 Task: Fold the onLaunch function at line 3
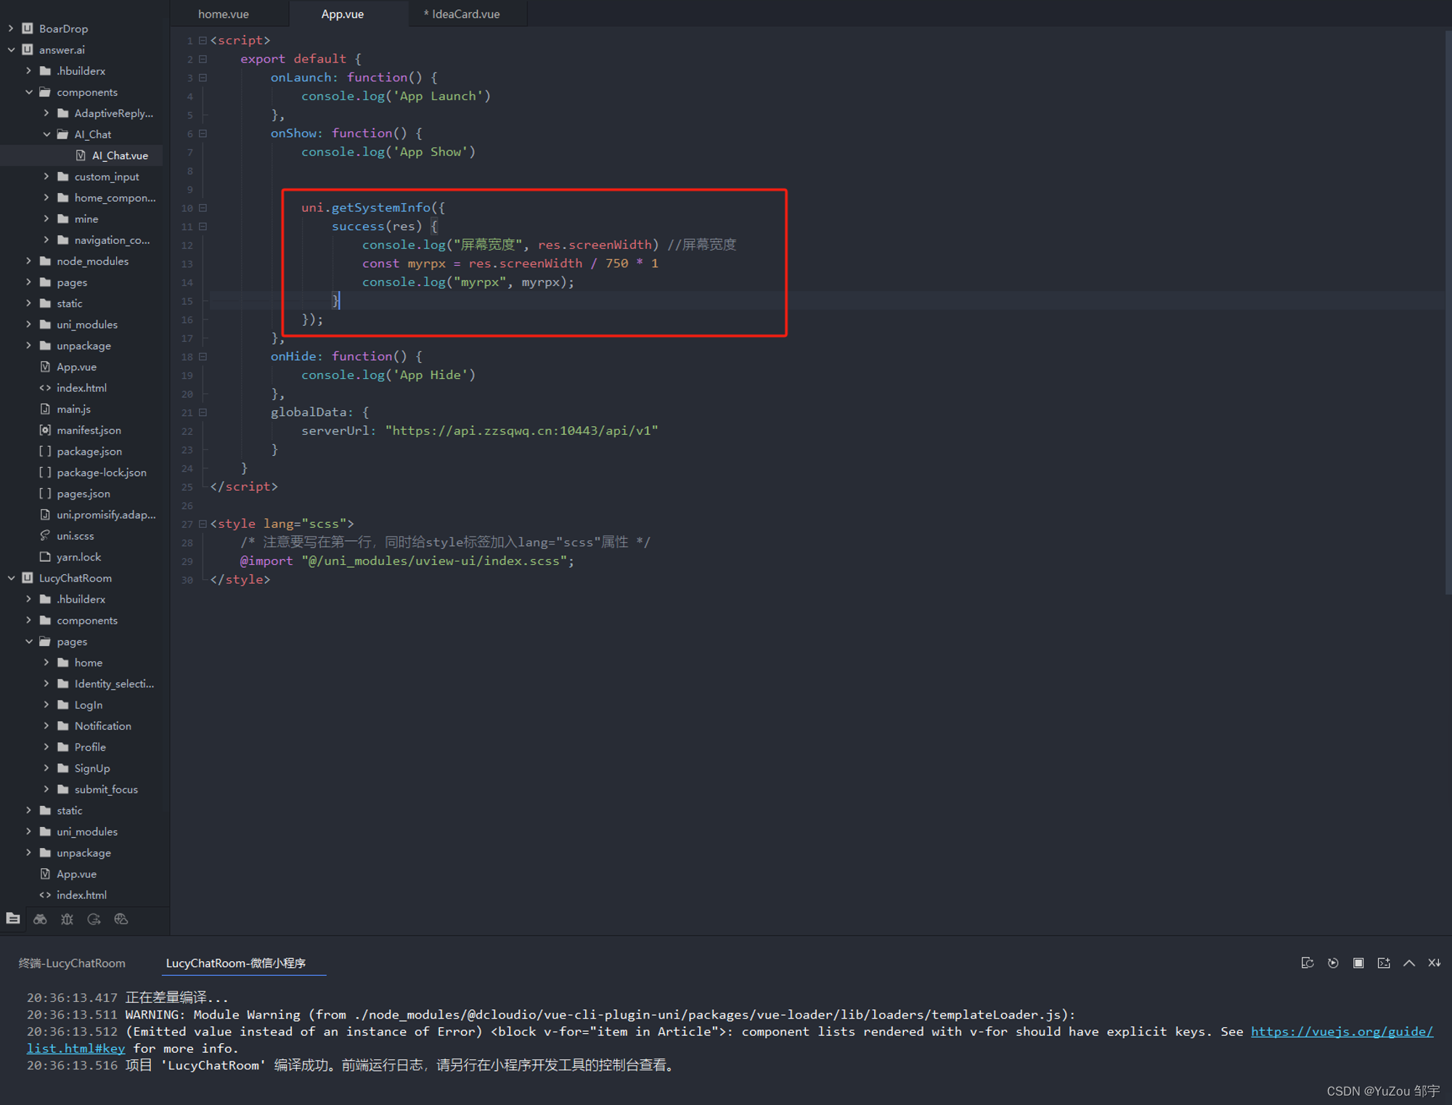203,78
